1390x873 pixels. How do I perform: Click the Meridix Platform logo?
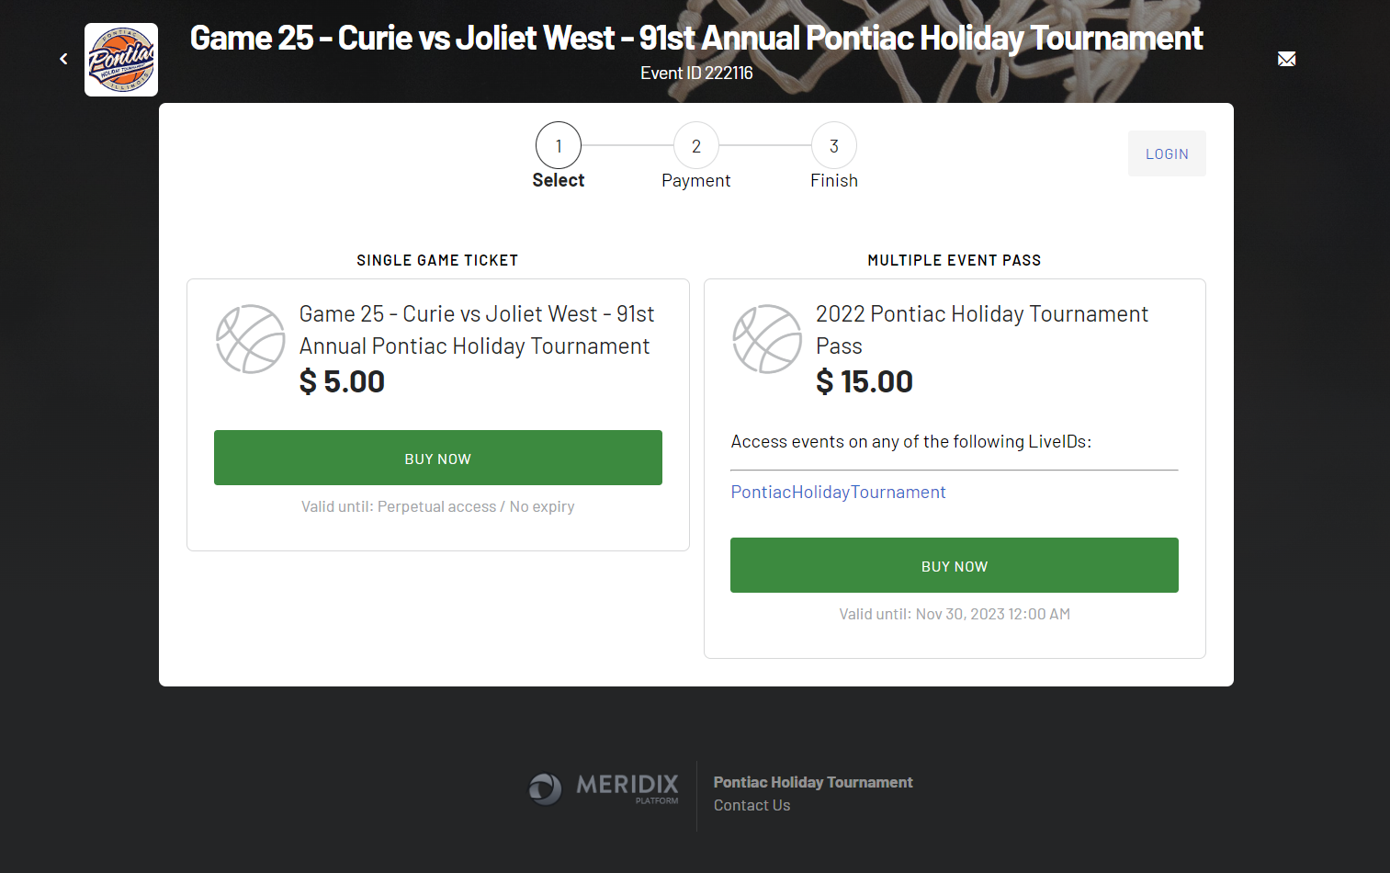tap(604, 788)
